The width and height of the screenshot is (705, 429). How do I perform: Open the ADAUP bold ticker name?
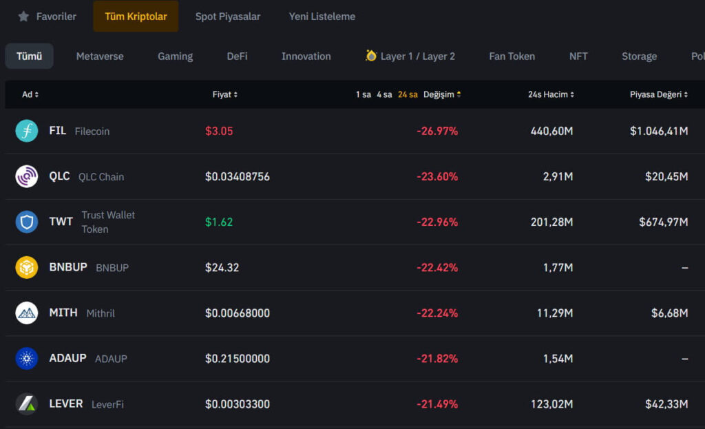click(x=67, y=358)
